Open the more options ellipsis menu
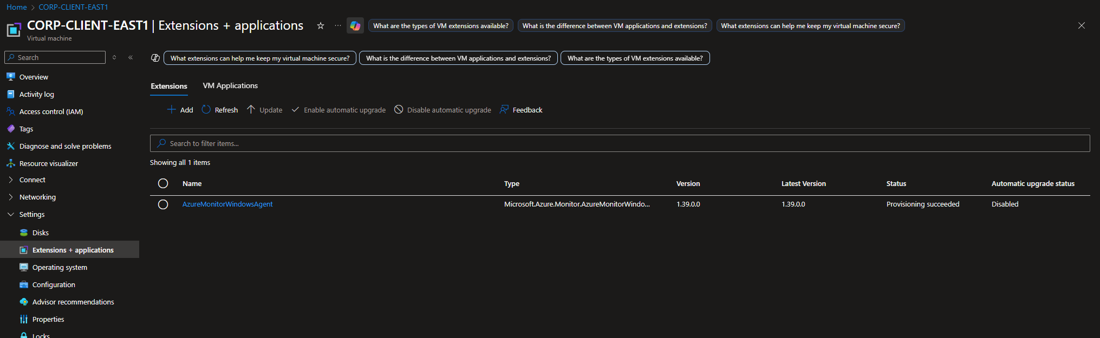 pyautogui.click(x=338, y=25)
